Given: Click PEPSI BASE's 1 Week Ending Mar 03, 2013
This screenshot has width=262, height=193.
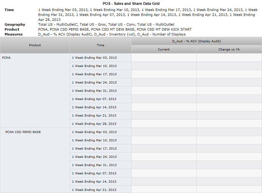Looking at the screenshot, I should coord(101,132).
